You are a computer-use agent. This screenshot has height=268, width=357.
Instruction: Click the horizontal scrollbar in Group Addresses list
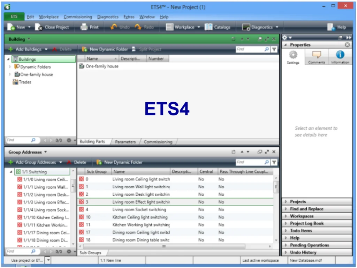(x=164, y=246)
